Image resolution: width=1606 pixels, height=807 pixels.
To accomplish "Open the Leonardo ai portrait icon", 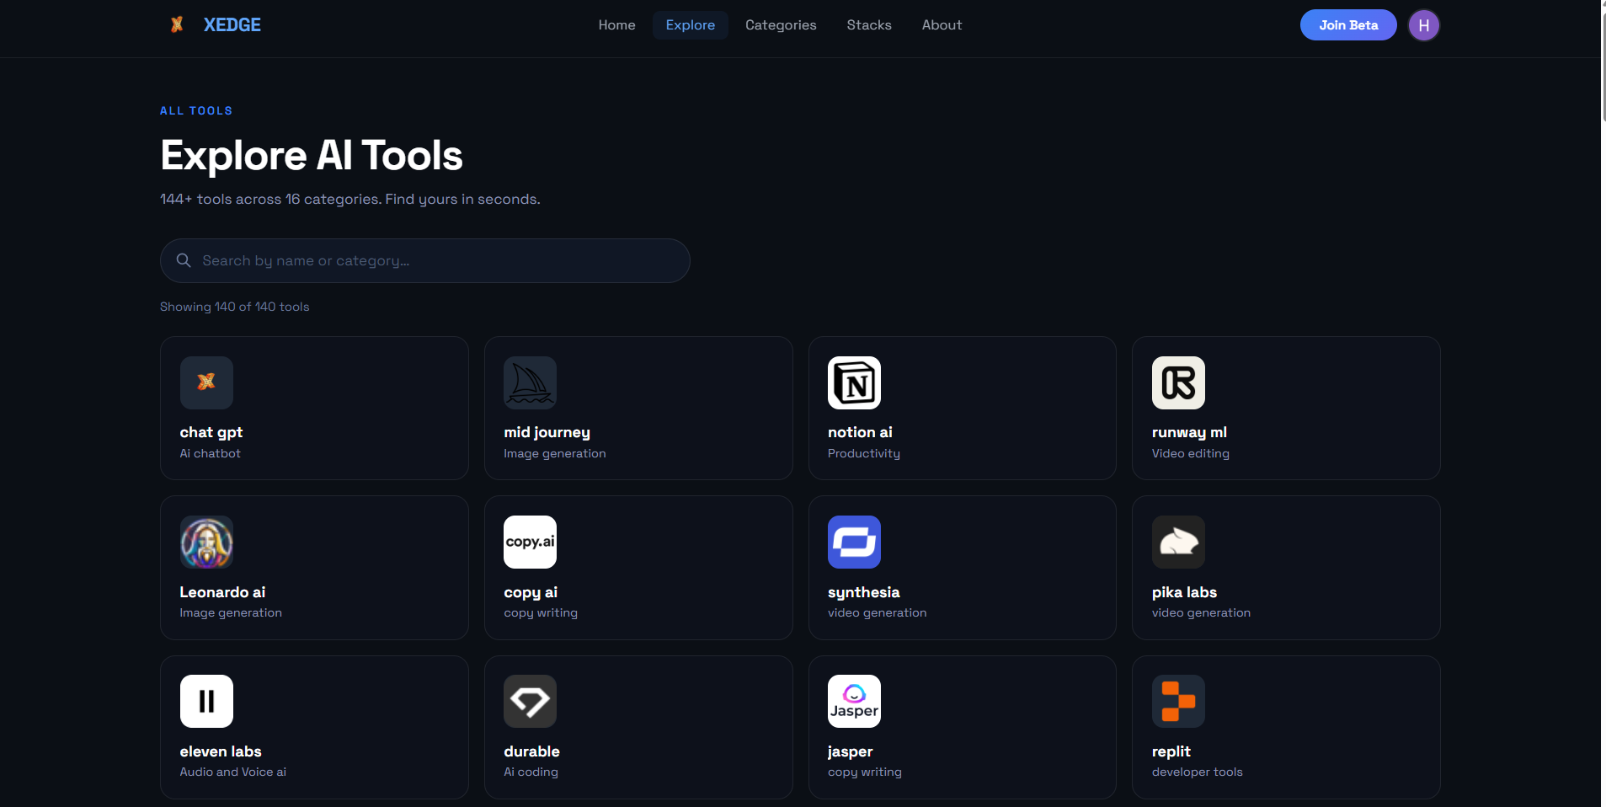I will tap(206, 542).
